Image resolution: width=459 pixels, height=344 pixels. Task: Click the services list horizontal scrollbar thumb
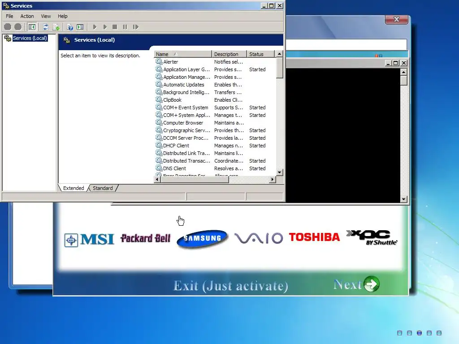195,179
